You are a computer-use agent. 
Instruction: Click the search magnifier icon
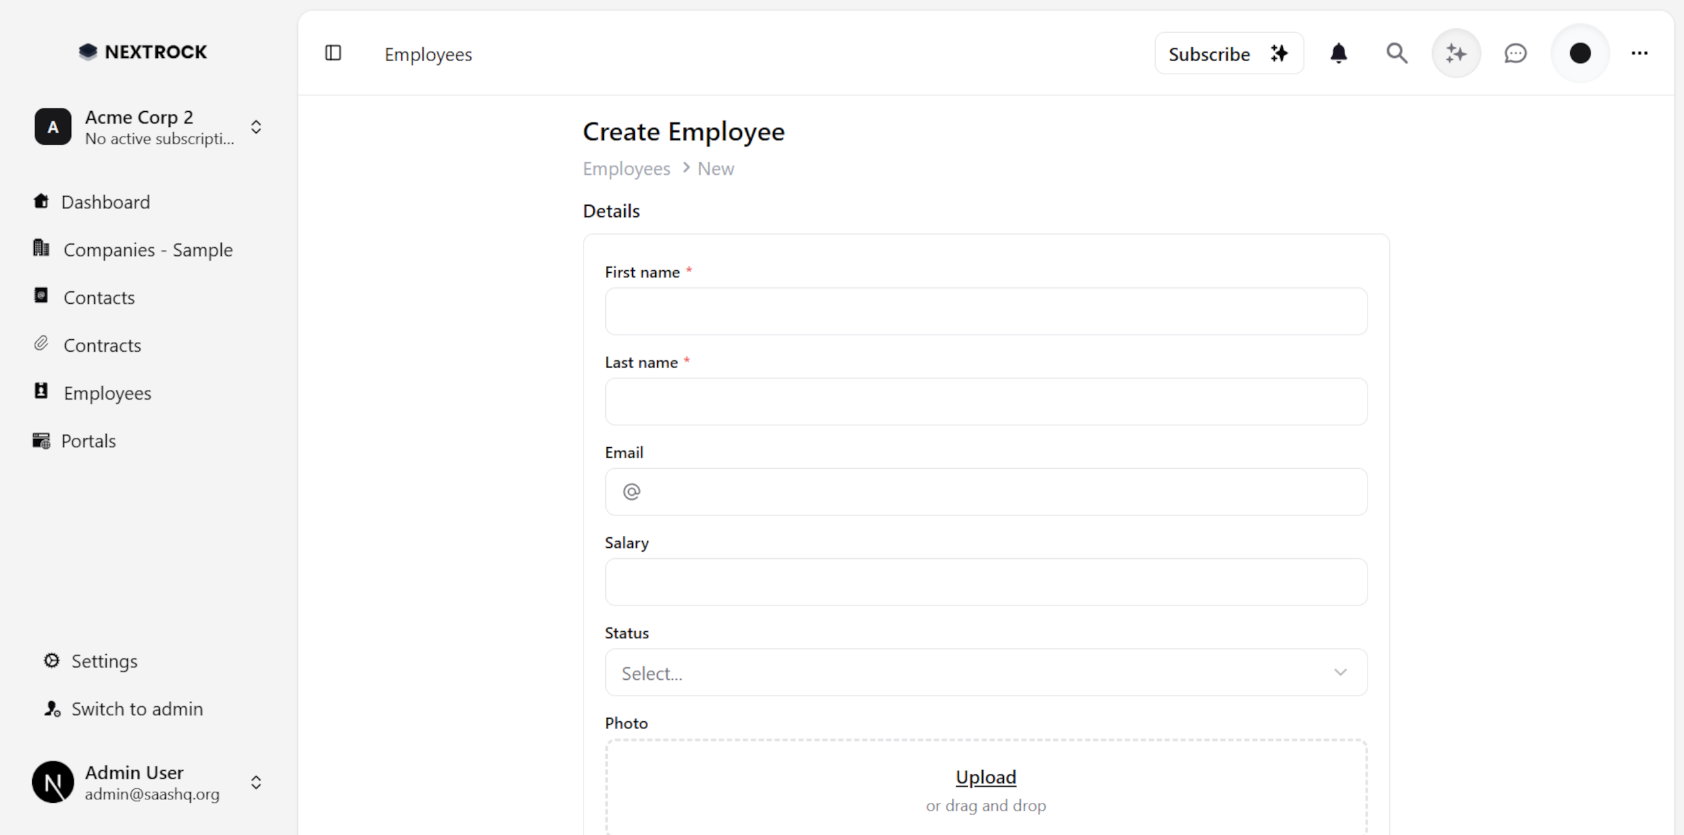click(x=1397, y=53)
